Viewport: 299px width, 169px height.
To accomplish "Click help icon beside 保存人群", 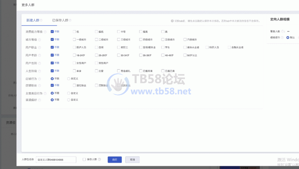I will [x=100, y=159].
